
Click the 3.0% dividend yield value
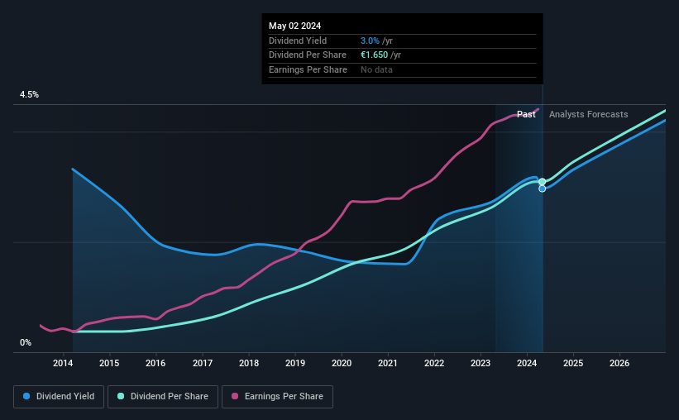(370, 41)
